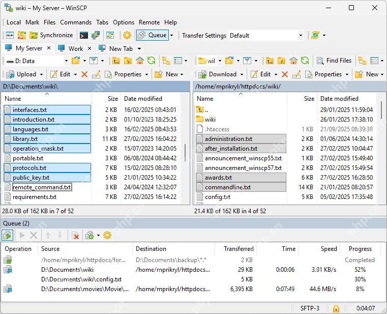Click the Download button

tap(218, 74)
